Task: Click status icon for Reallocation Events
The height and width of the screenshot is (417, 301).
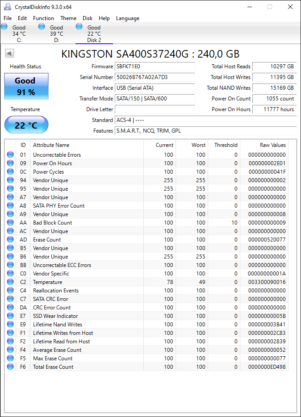Action: coord(10,290)
